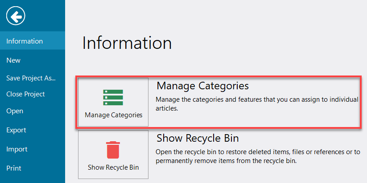The image size is (367, 183).
Task: Select Close Project in the sidebar
Action: click(25, 94)
